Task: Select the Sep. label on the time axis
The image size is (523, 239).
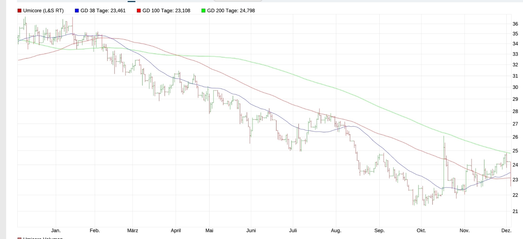Action: point(379,231)
